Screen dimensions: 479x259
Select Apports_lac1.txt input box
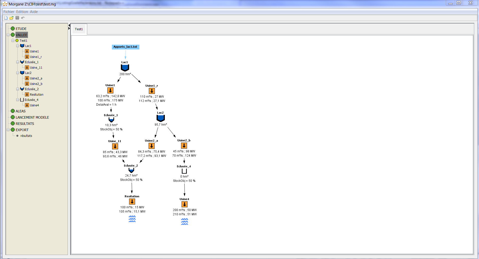[x=125, y=47]
